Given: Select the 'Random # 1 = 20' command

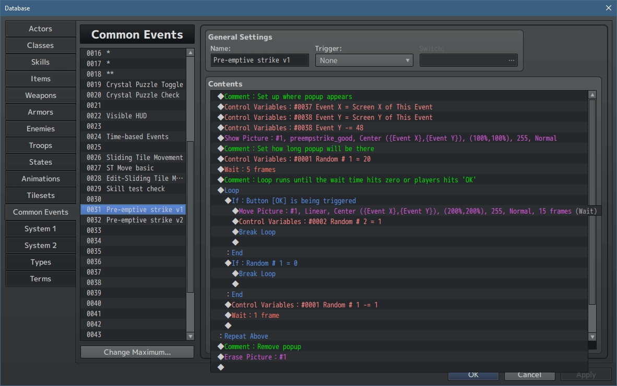Looking at the screenshot, I should click(x=399, y=159).
